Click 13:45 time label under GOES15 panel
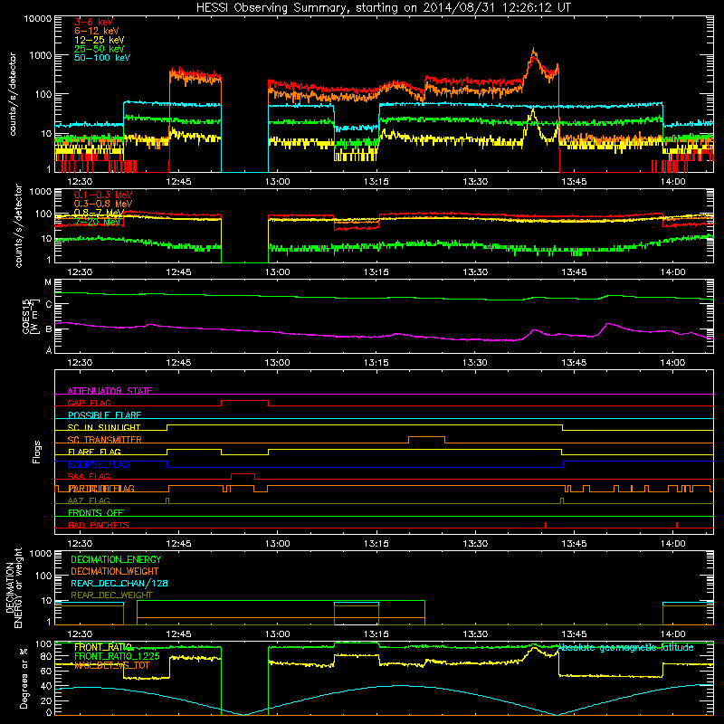 pos(574,363)
